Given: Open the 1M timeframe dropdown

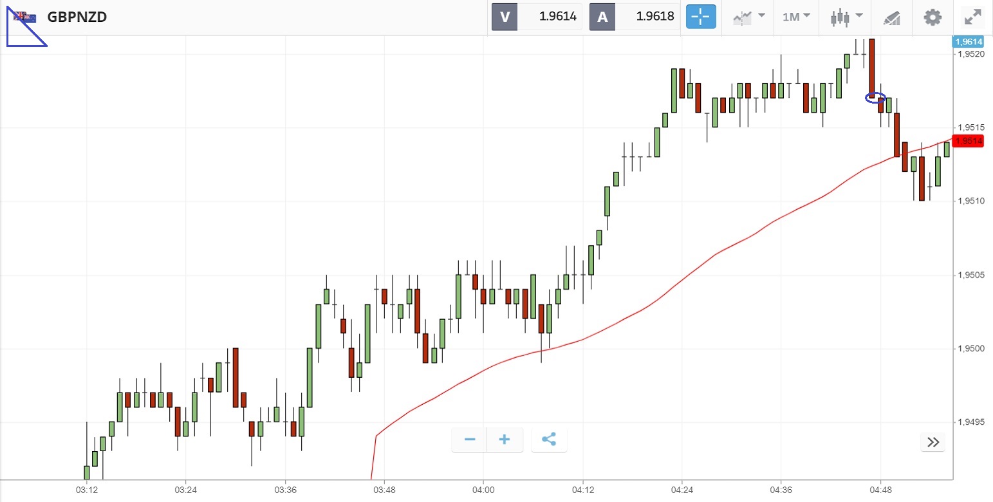Looking at the screenshot, I should (x=796, y=17).
